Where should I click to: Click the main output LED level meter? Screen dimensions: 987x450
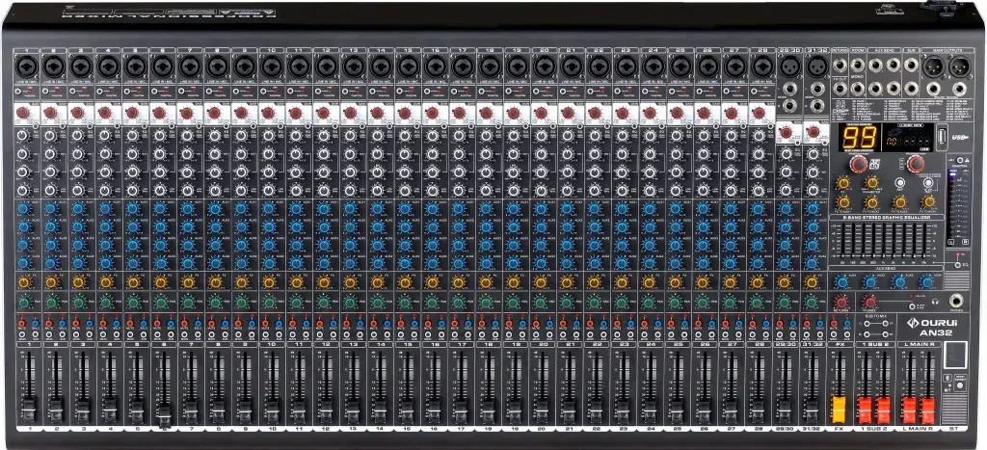(x=959, y=208)
